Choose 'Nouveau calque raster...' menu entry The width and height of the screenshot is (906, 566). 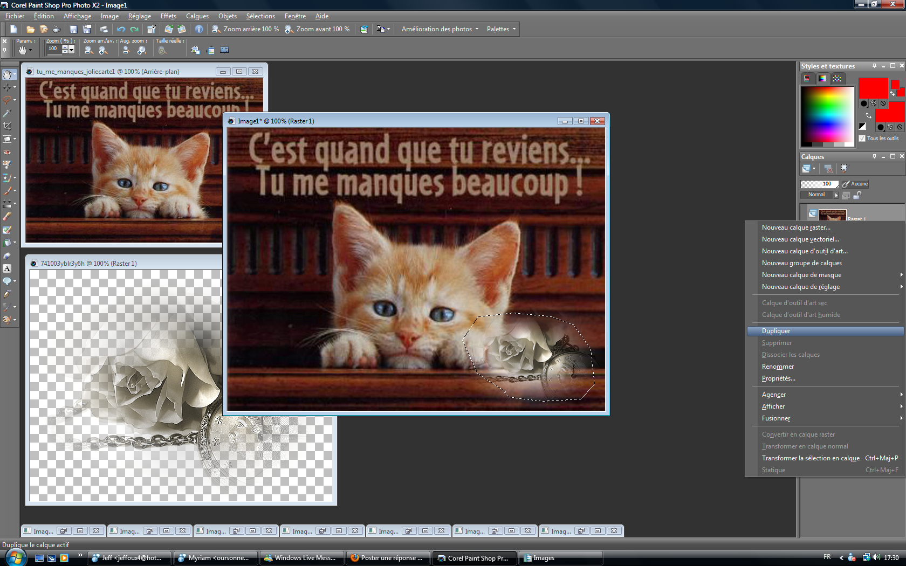[x=825, y=227]
